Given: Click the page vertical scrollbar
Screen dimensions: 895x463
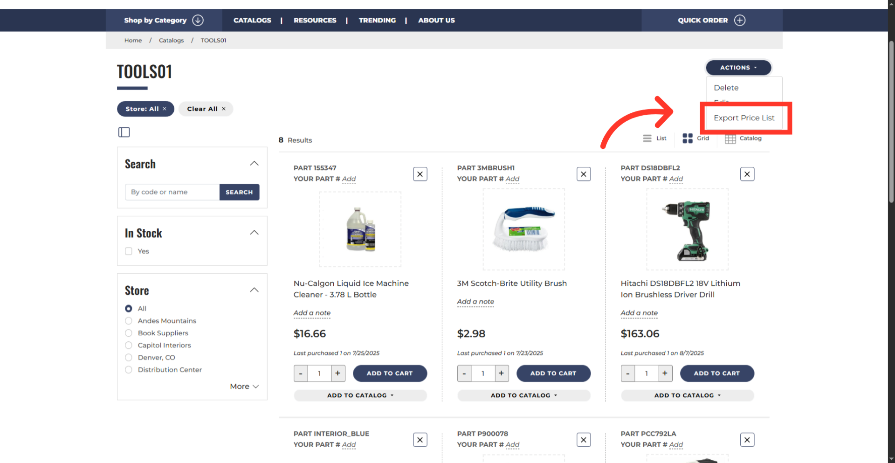Looking at the screenshot, I should pos(891,121).
